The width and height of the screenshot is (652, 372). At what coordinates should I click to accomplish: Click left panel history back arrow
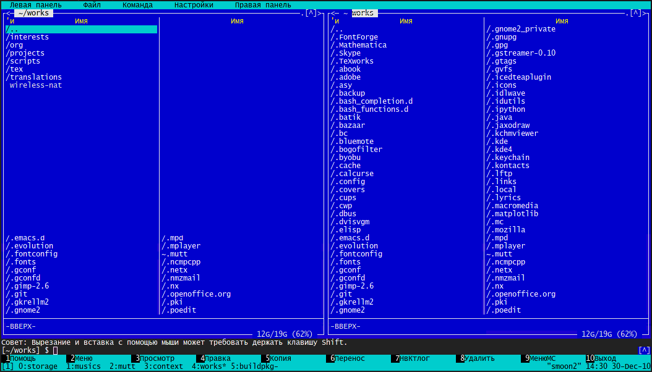(9, 13)
